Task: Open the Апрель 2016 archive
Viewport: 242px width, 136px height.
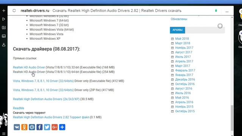Action: (x=184, y=102)
